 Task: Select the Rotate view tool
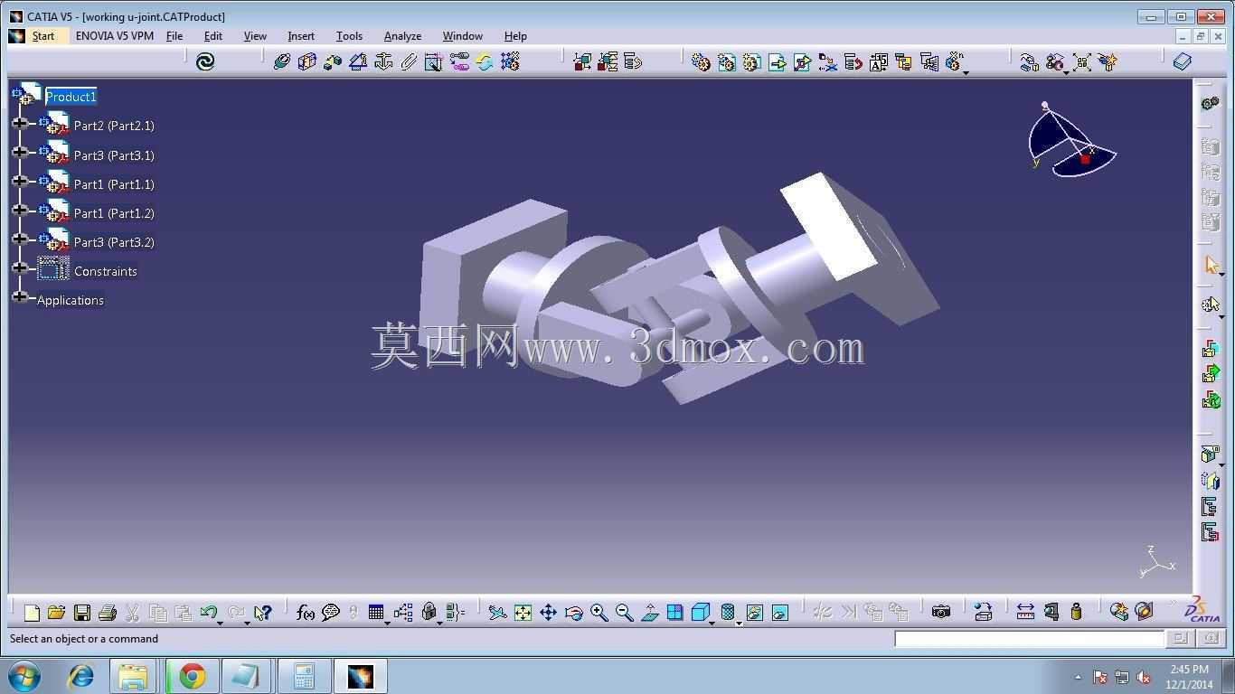coord(573,613)
